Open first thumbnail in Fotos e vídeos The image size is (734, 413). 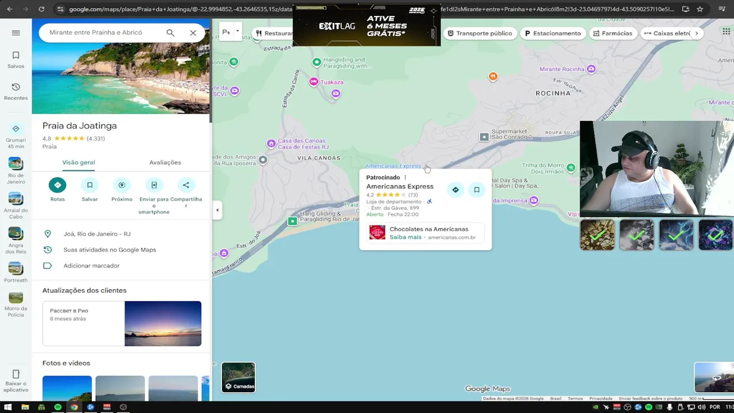click(67, 388)
